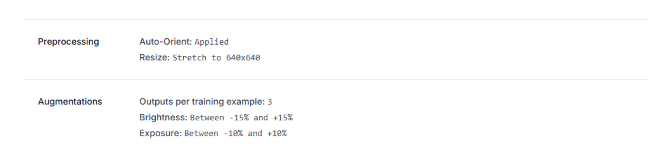Select the Outputs per training example label
Viewport: 666px width, 166px height.
[x=202, y=102]
